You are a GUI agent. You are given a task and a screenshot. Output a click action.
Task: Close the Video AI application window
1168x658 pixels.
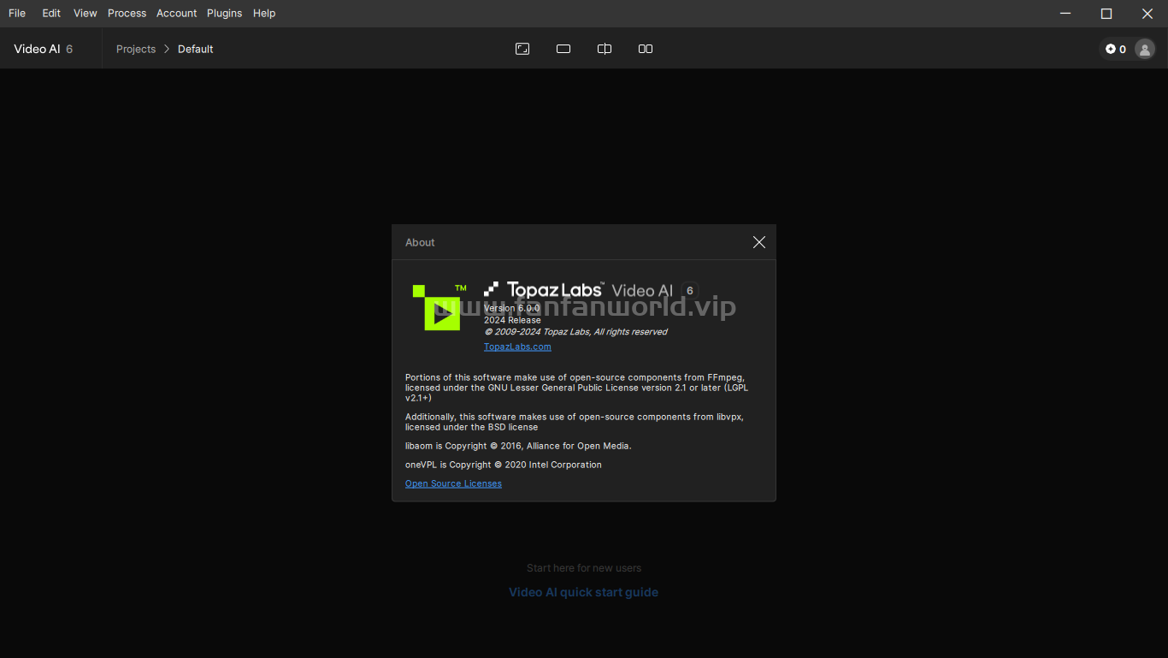pyautogui.click(x=1147, y=13)
